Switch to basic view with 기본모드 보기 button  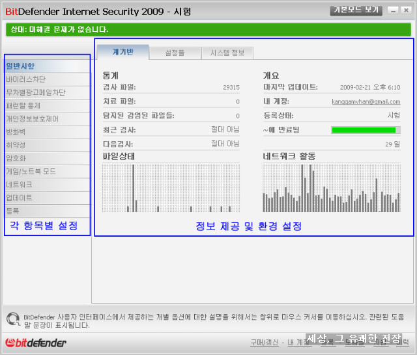click(356, 10)
